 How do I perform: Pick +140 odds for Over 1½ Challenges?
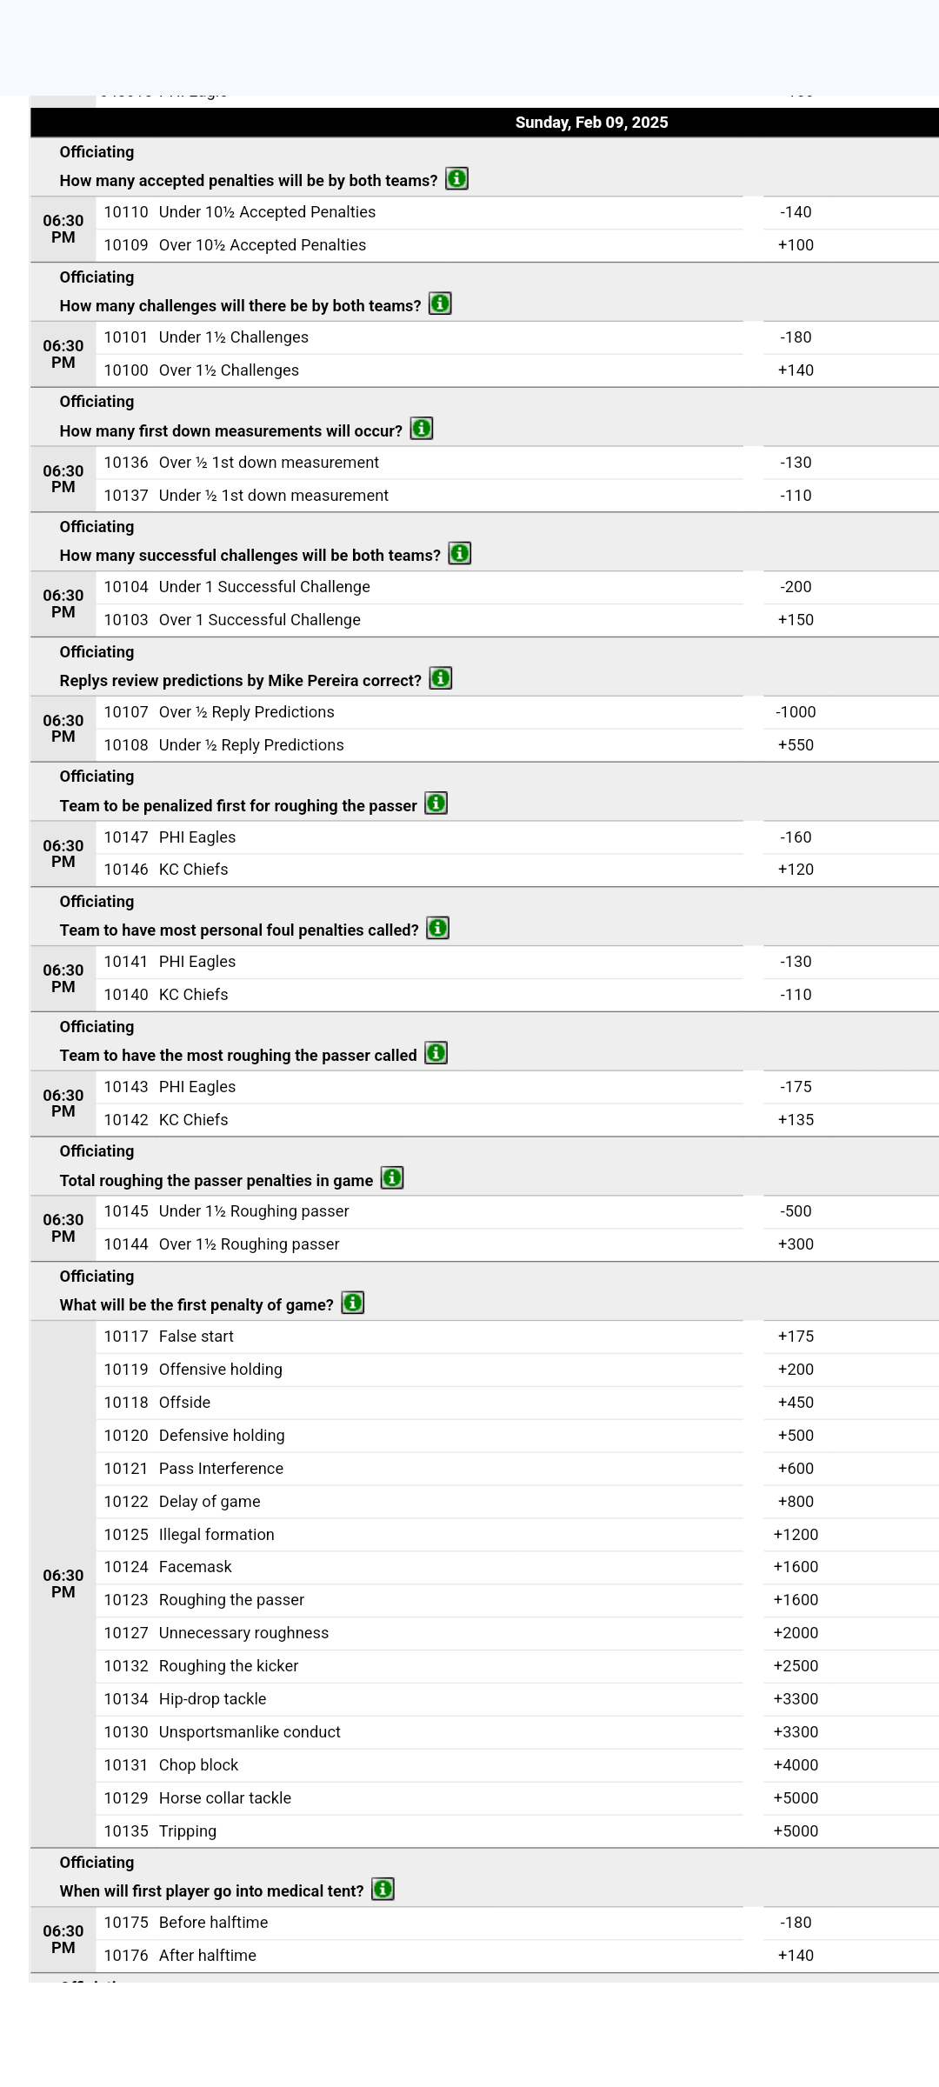pos(796,370)
